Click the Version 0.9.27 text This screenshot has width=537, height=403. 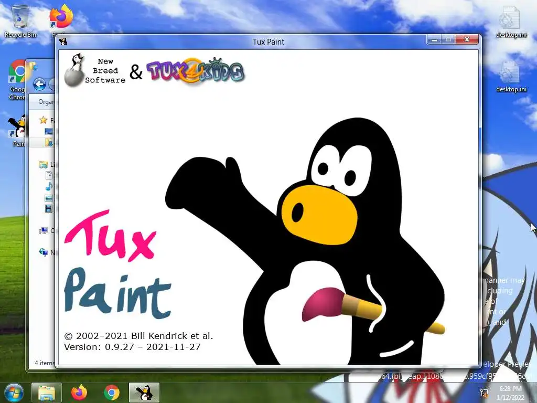coord(132,347)
